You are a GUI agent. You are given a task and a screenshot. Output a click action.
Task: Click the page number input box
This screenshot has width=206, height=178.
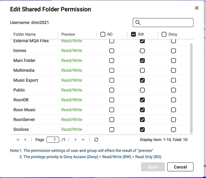coord(53,140)
